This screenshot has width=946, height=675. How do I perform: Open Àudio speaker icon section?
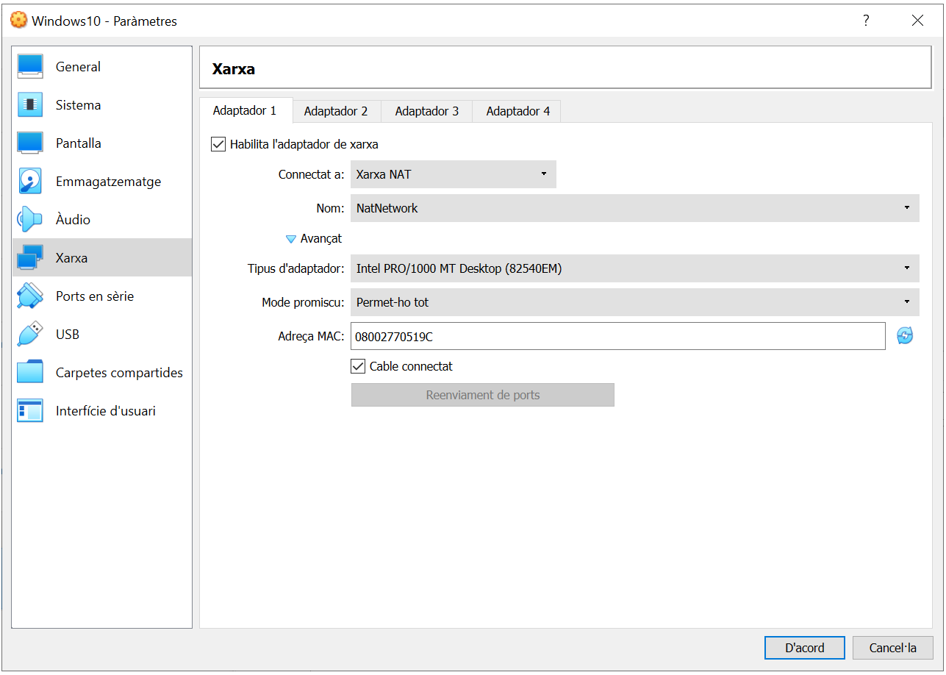(x=30, y=220)
